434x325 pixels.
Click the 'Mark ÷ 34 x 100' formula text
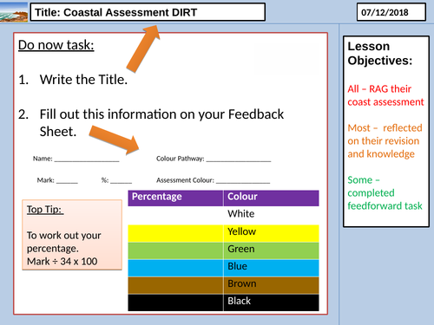[x=62, y=262]
